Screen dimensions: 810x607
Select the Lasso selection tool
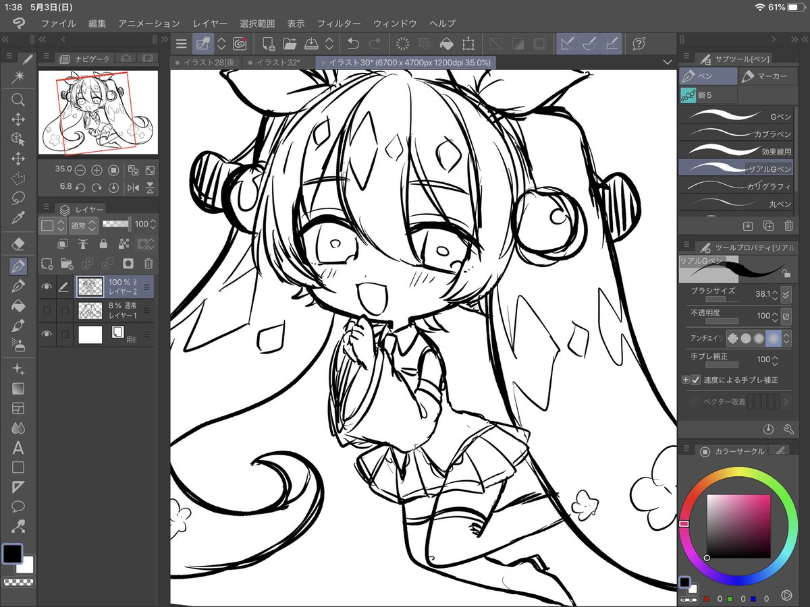[x=18, y=198]
